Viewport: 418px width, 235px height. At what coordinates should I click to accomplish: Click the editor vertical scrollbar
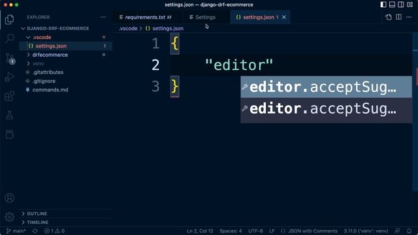click(x=415, y=112)
